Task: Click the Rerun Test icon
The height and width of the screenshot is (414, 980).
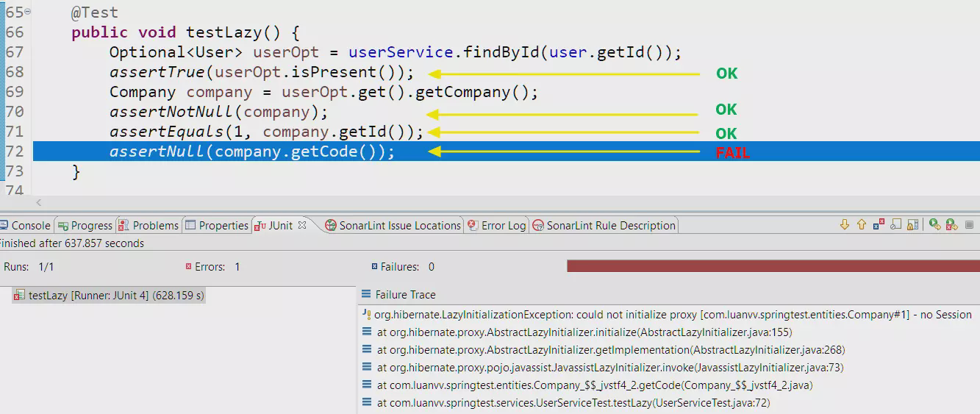Action: 934,225
